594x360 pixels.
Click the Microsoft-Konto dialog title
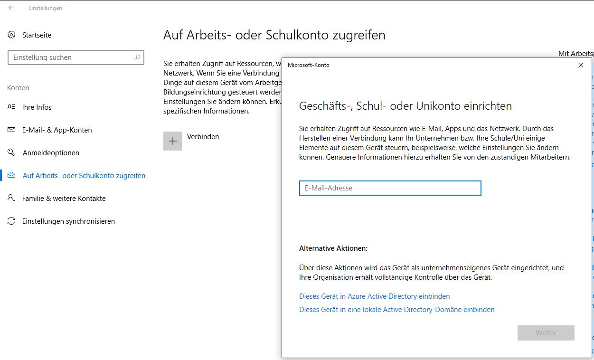[309, 65]
